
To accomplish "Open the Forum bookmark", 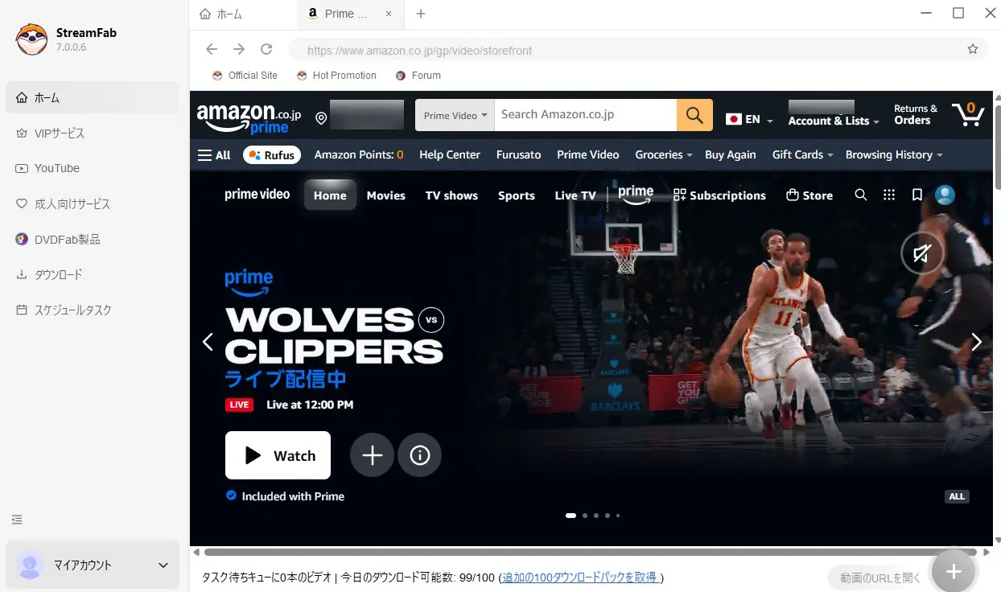I will point(418,76).
